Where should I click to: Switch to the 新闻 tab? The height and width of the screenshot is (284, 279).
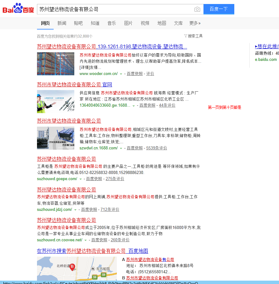coord(62,23)
